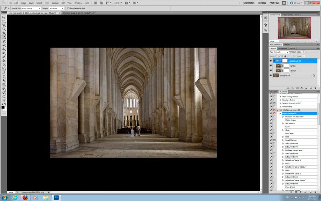
Task: Expand the Sepia Toning (layer) action
Action: (280, 96)
